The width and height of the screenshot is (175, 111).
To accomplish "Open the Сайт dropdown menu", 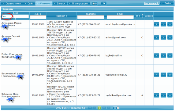I will (29, 3).
